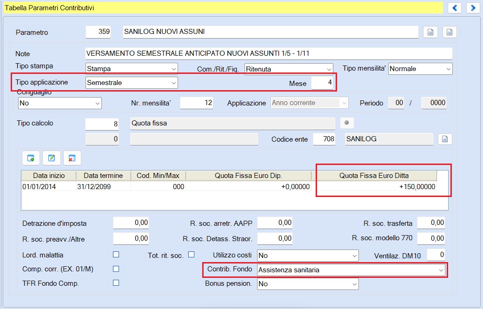The image size is (483, 309).
Task: Click second document icon beside parameter name
Action: coord(450,32)
